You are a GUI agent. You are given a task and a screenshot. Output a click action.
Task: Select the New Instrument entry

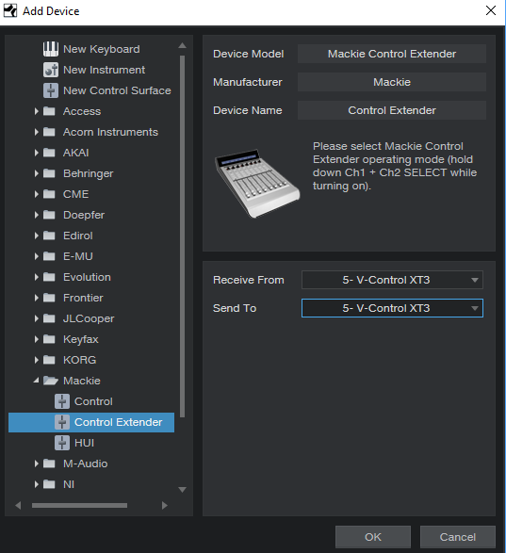coord(104,70)
